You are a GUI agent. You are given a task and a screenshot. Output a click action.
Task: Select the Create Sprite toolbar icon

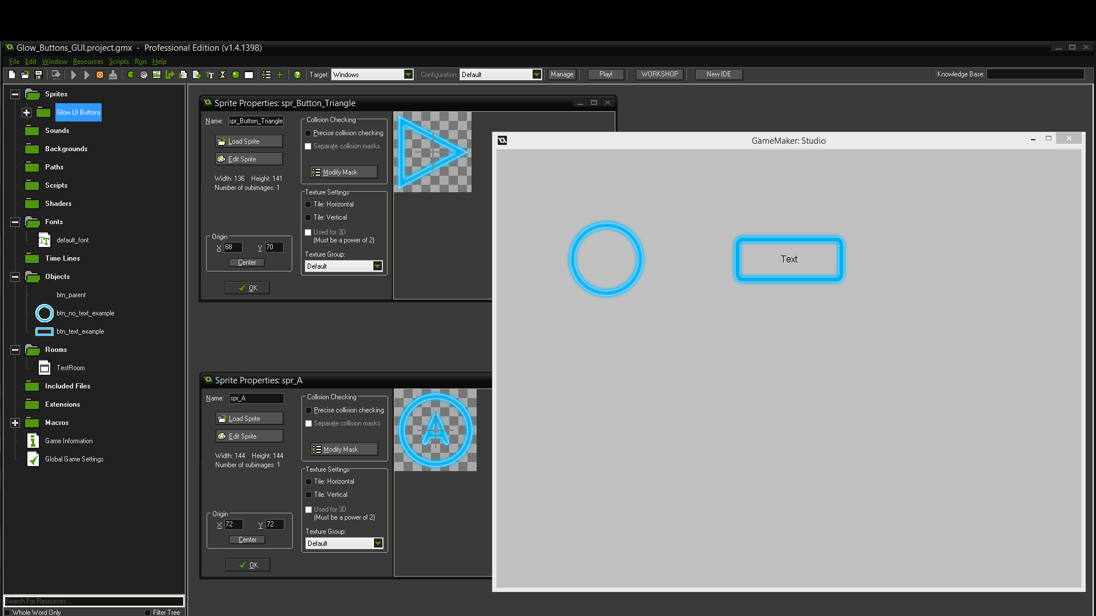point(130,74)
